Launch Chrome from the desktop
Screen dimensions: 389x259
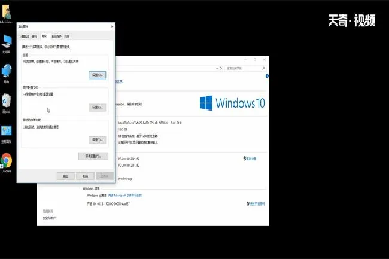[x=6, y=163]
